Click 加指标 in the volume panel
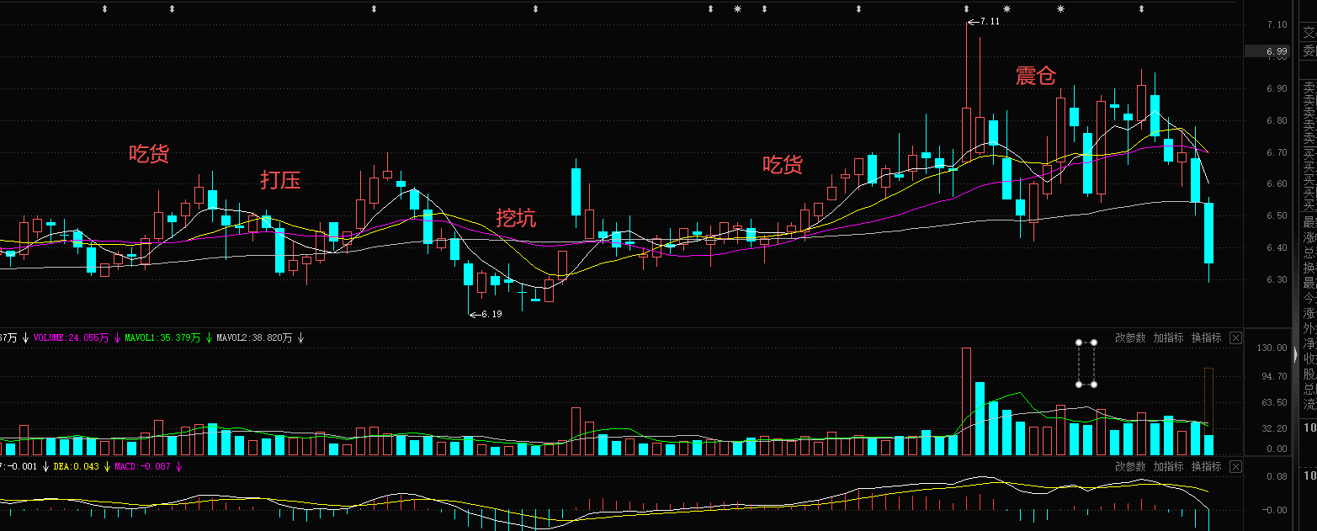 1168,337
